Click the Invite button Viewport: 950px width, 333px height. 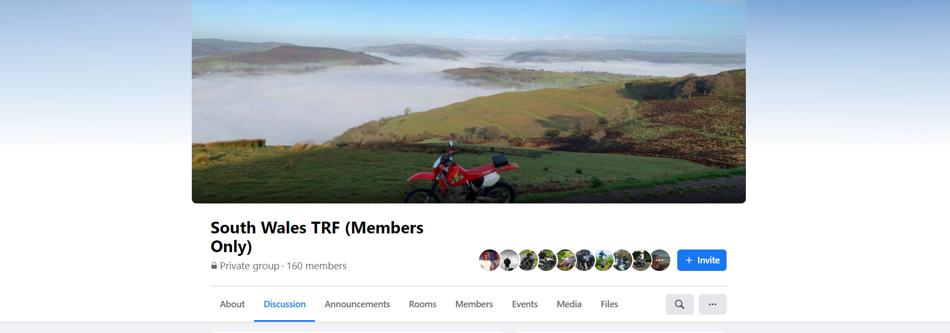702,260
